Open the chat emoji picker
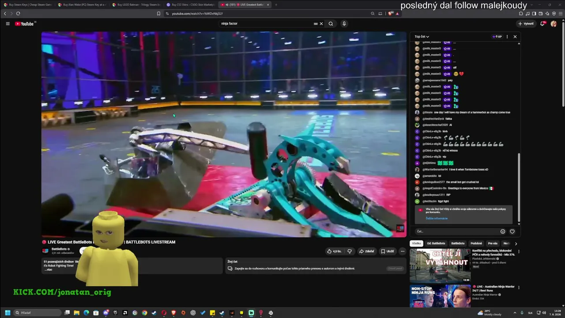Screen dimensions: 565x318 (x=503, y=231)
